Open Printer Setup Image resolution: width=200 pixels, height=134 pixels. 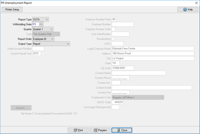[12, 10]
